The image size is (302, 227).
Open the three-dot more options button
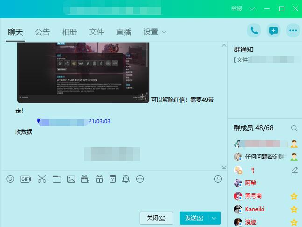click(x=293, y=30)
